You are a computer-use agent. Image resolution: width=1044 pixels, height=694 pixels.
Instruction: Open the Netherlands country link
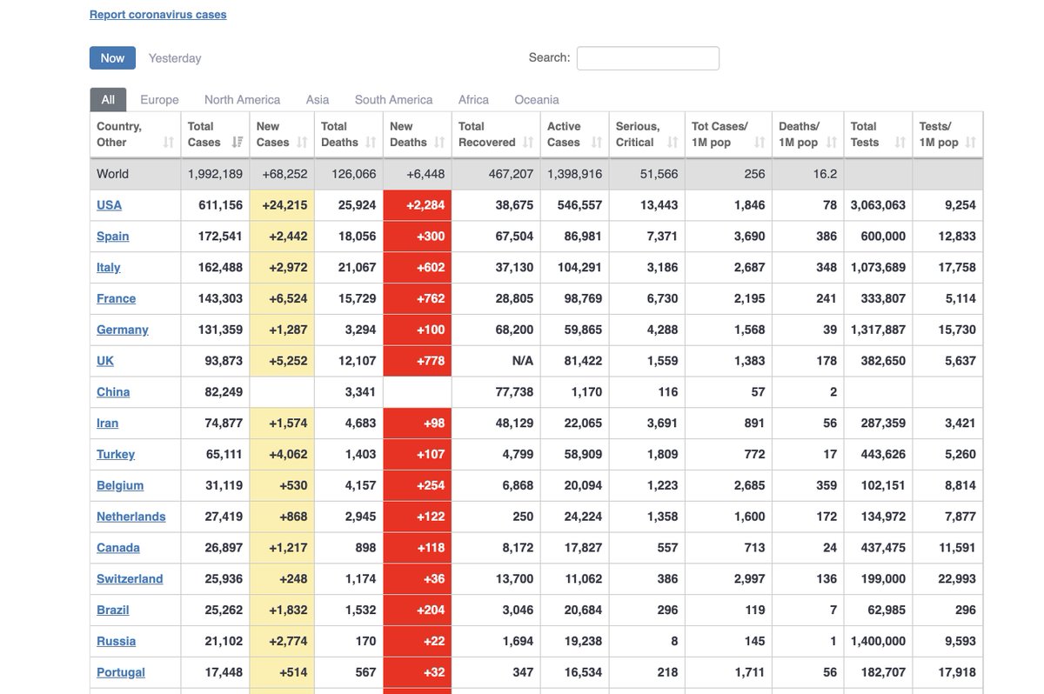(131, 517)
